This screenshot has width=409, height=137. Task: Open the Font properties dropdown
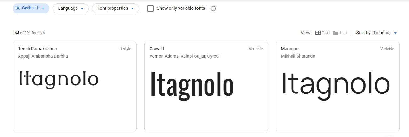coord(116,8)
